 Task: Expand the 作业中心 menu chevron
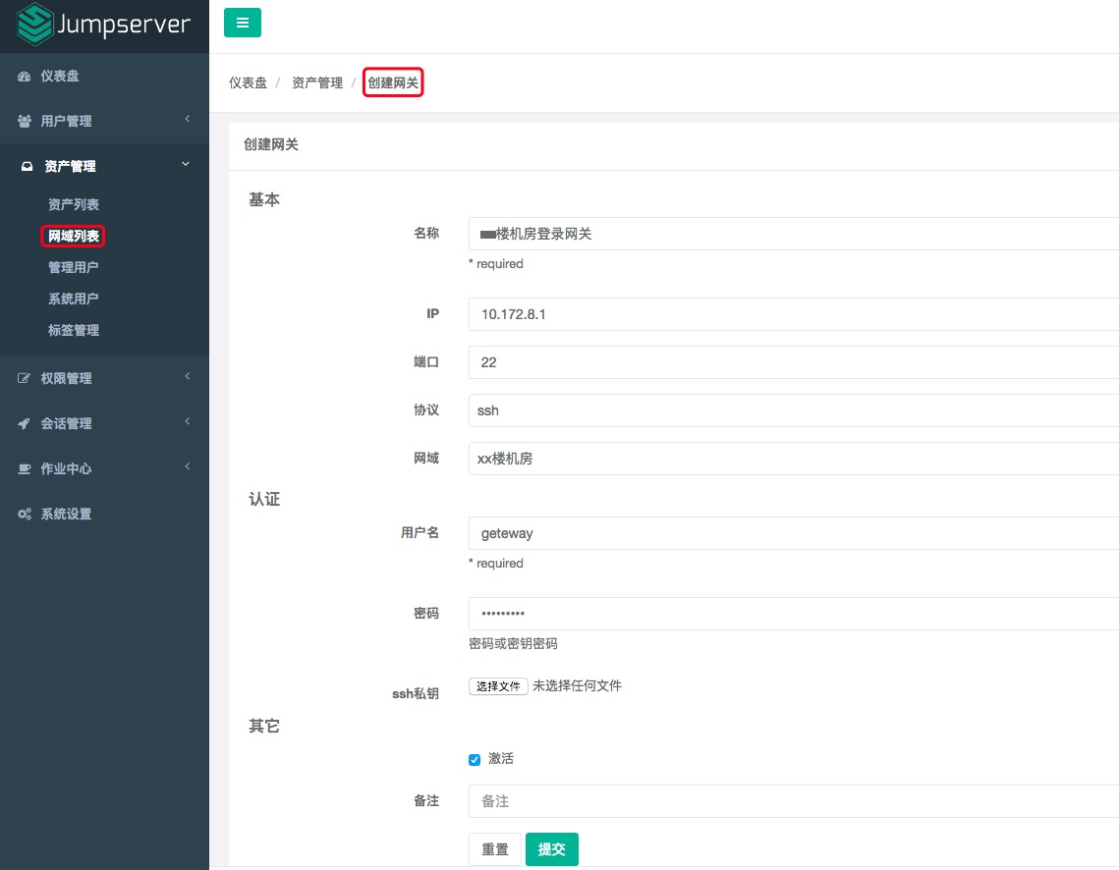tap(187, 466)
